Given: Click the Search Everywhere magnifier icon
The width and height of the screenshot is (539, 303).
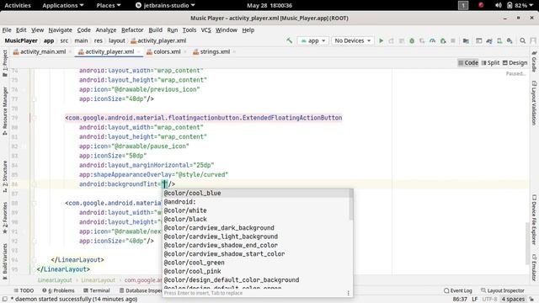Looking at the screenshot, I should pos(522,40).
